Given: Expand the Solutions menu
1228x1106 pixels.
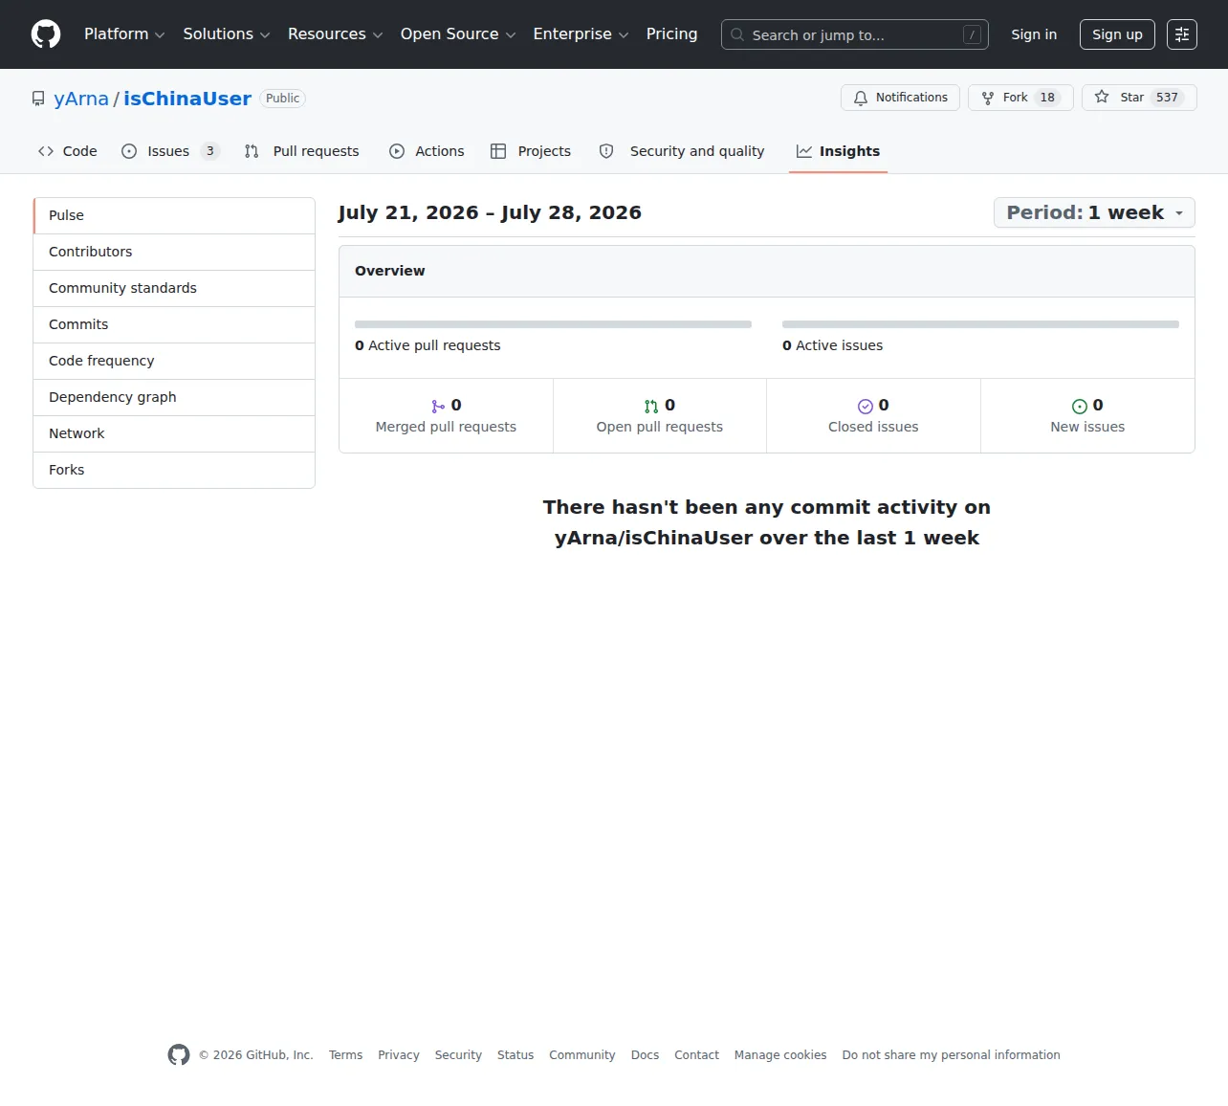Looking at the screenshot, I should [227, 34].
